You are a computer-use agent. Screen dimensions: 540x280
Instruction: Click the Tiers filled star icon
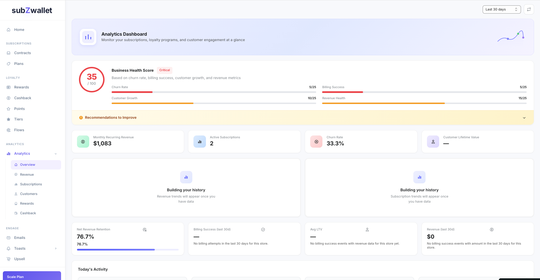(9, 119)
